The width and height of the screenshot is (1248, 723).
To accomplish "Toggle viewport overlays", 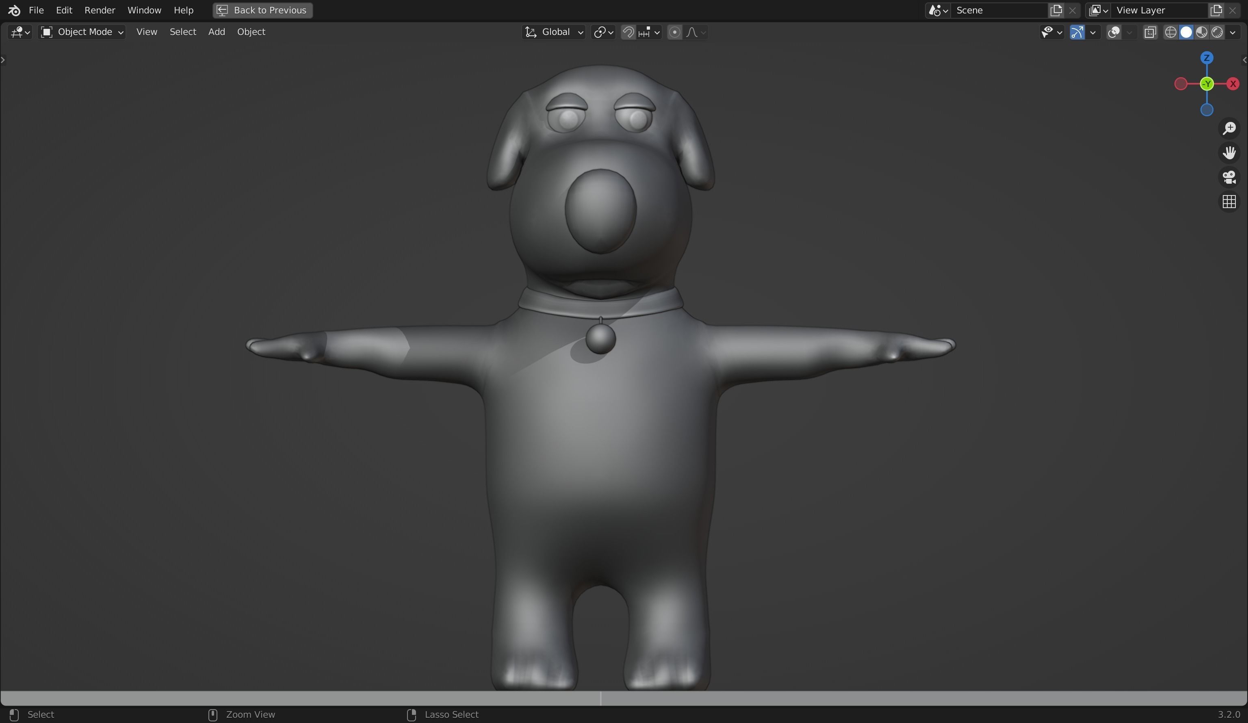I will coord(1114,32).
